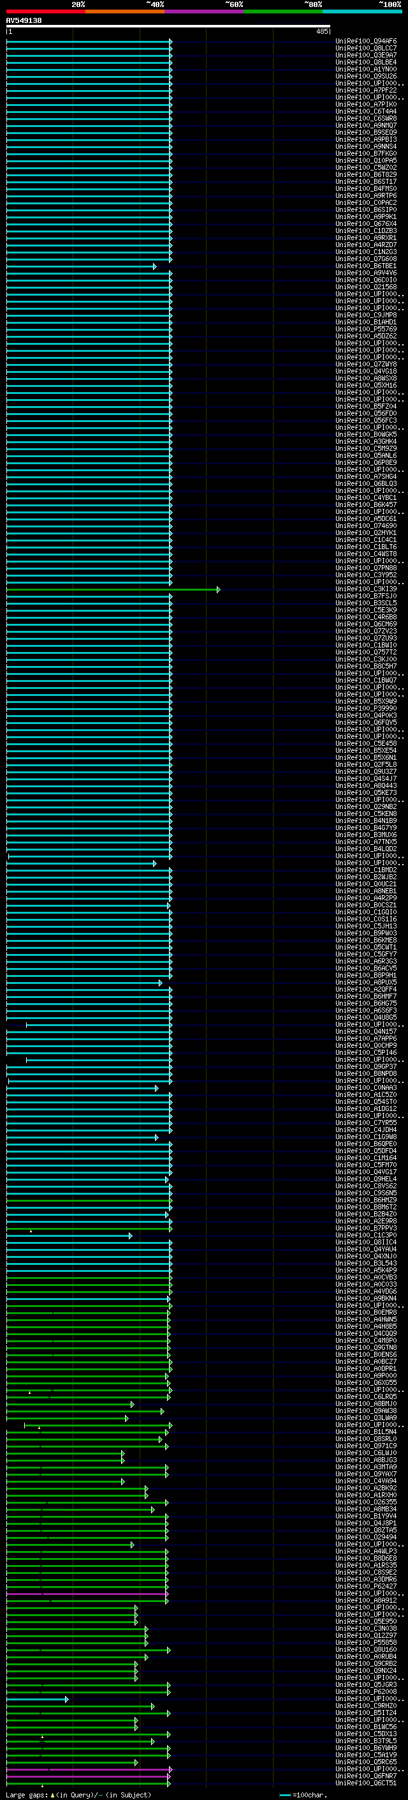Select hit label UniRef100_Q676X4

tap(366, 223)
